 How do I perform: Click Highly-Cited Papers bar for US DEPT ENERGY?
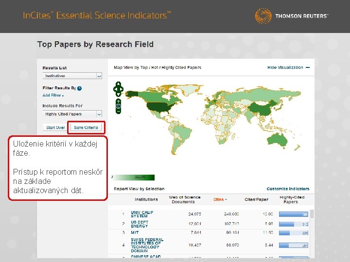(294, 224)
